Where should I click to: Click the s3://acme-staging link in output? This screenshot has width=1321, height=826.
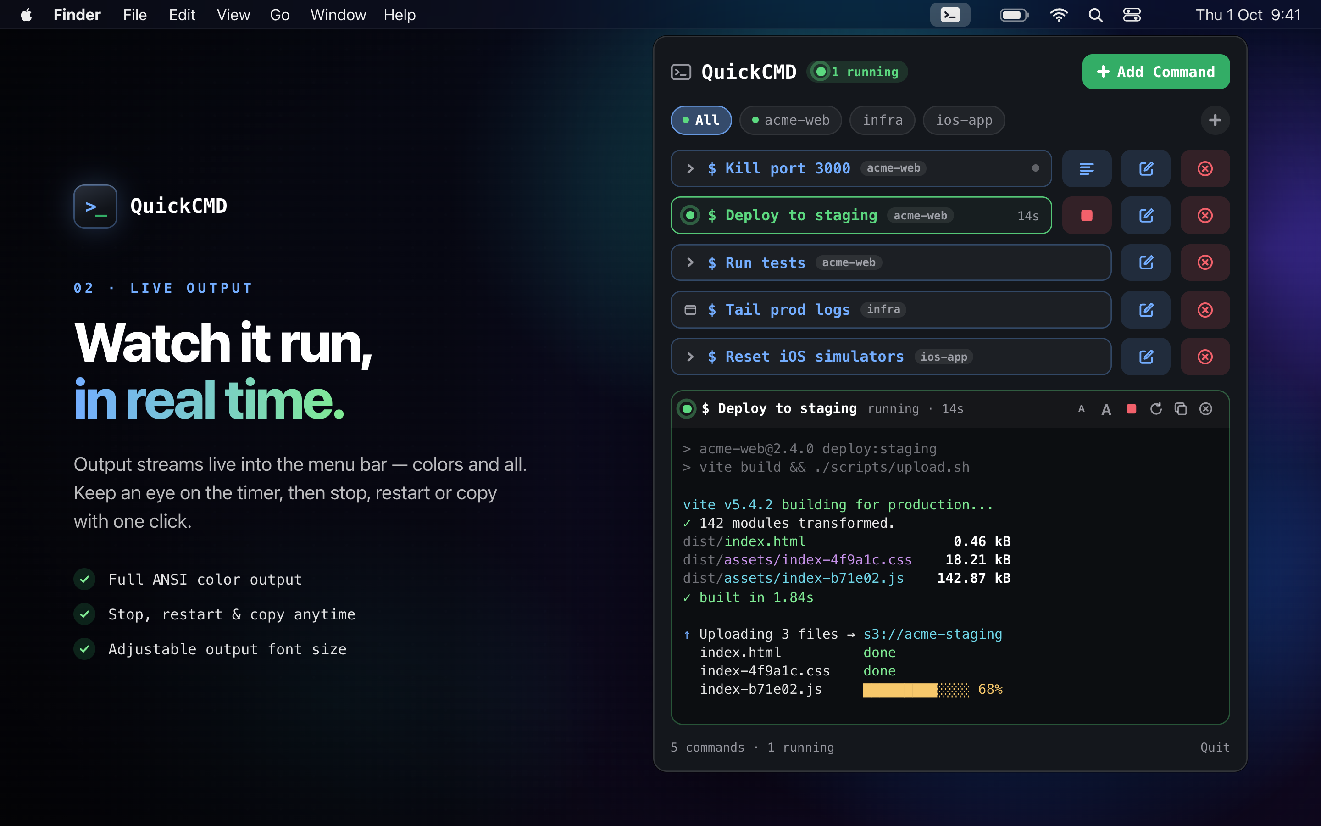[x=932, y=634]
